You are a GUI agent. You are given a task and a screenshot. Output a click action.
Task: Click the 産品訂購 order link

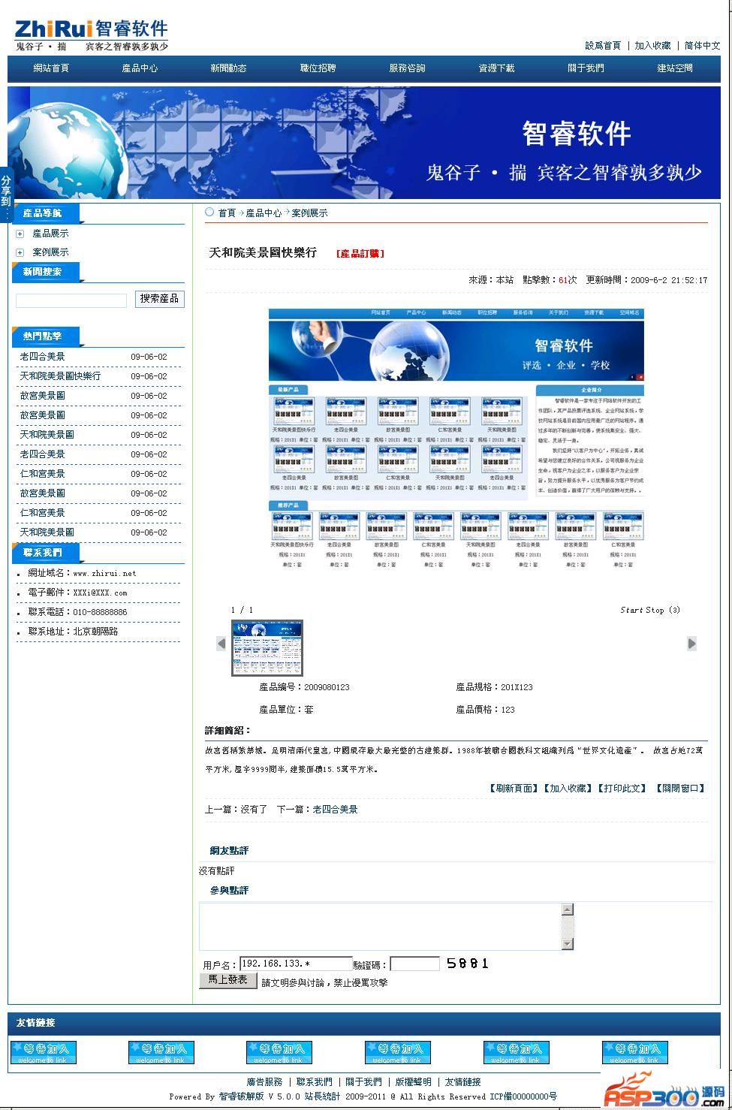(360, 254)
